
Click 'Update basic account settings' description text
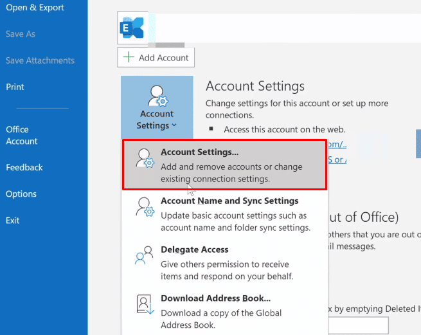pyautogui.click(x=235, y=222)
